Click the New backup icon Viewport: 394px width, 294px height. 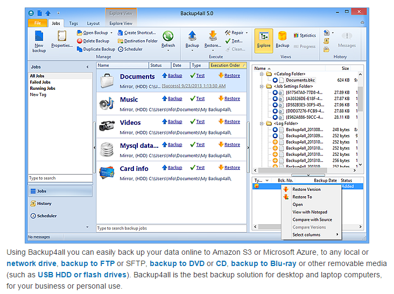tap(39, 37)
